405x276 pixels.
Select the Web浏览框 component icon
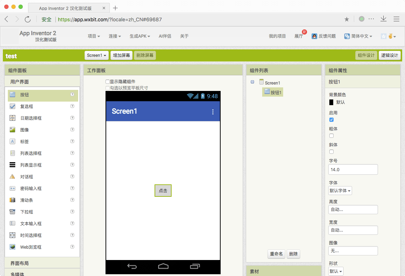(12, 247)
